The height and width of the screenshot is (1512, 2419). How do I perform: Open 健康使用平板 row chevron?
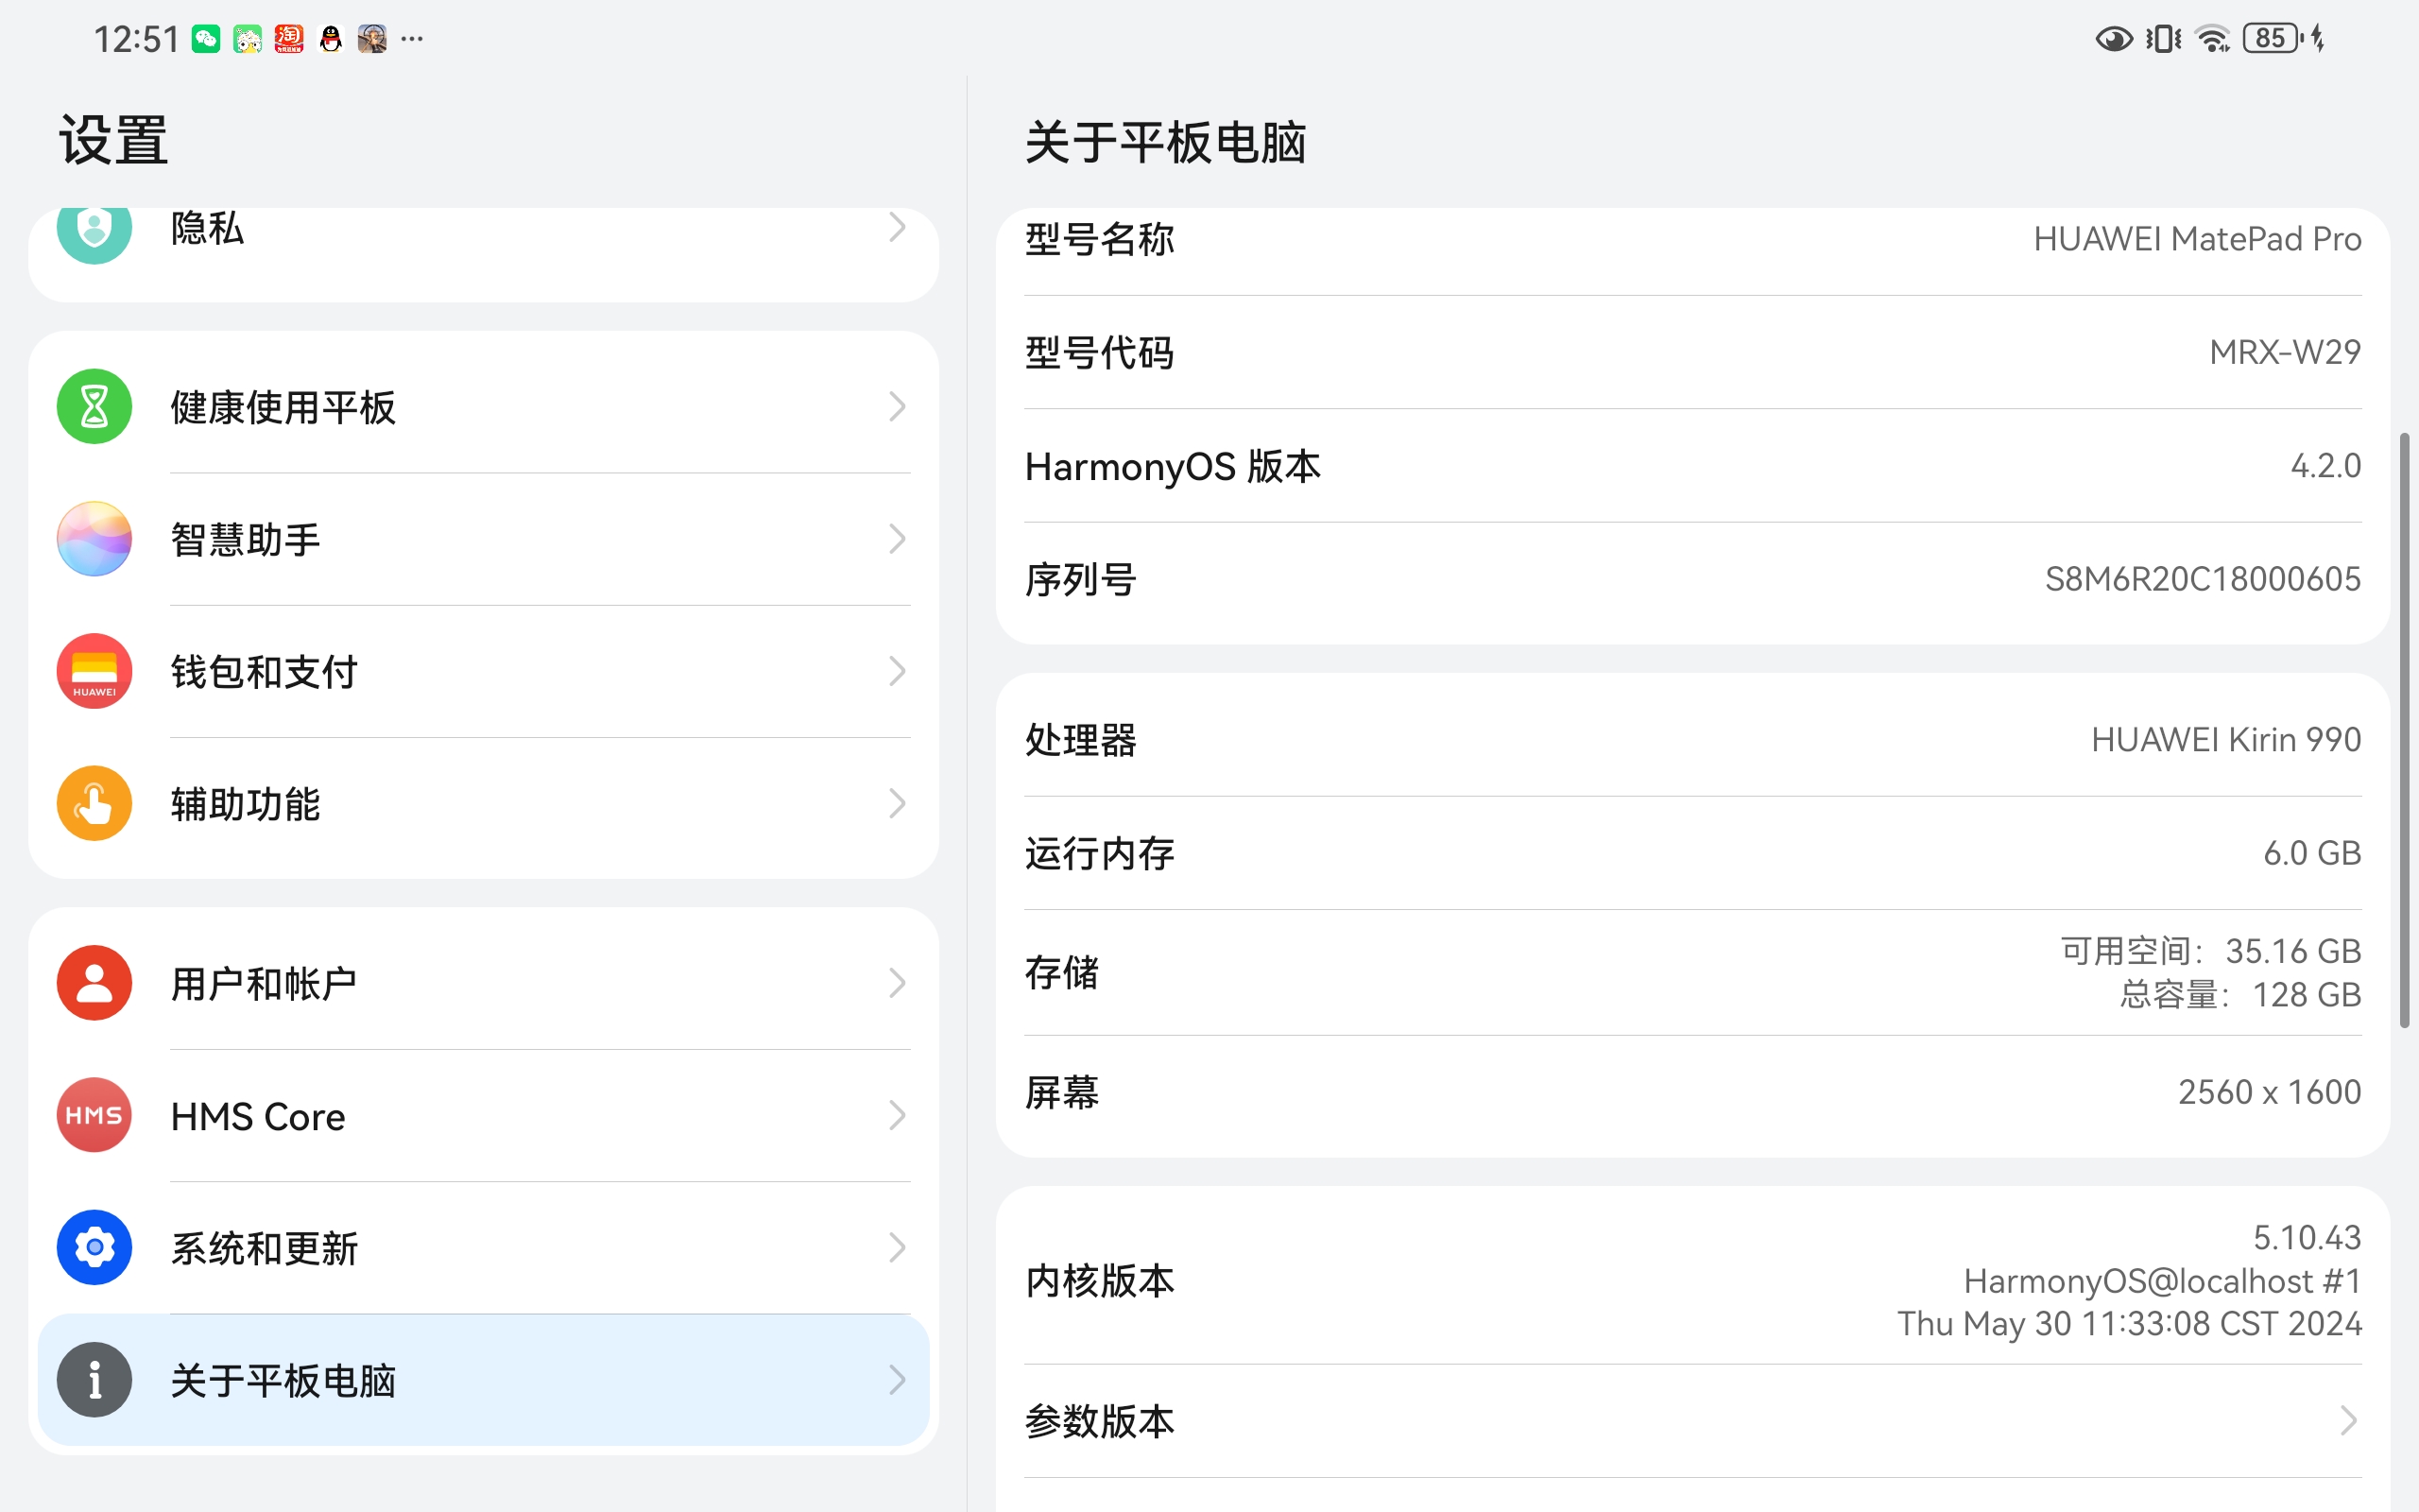coord(898,407)
